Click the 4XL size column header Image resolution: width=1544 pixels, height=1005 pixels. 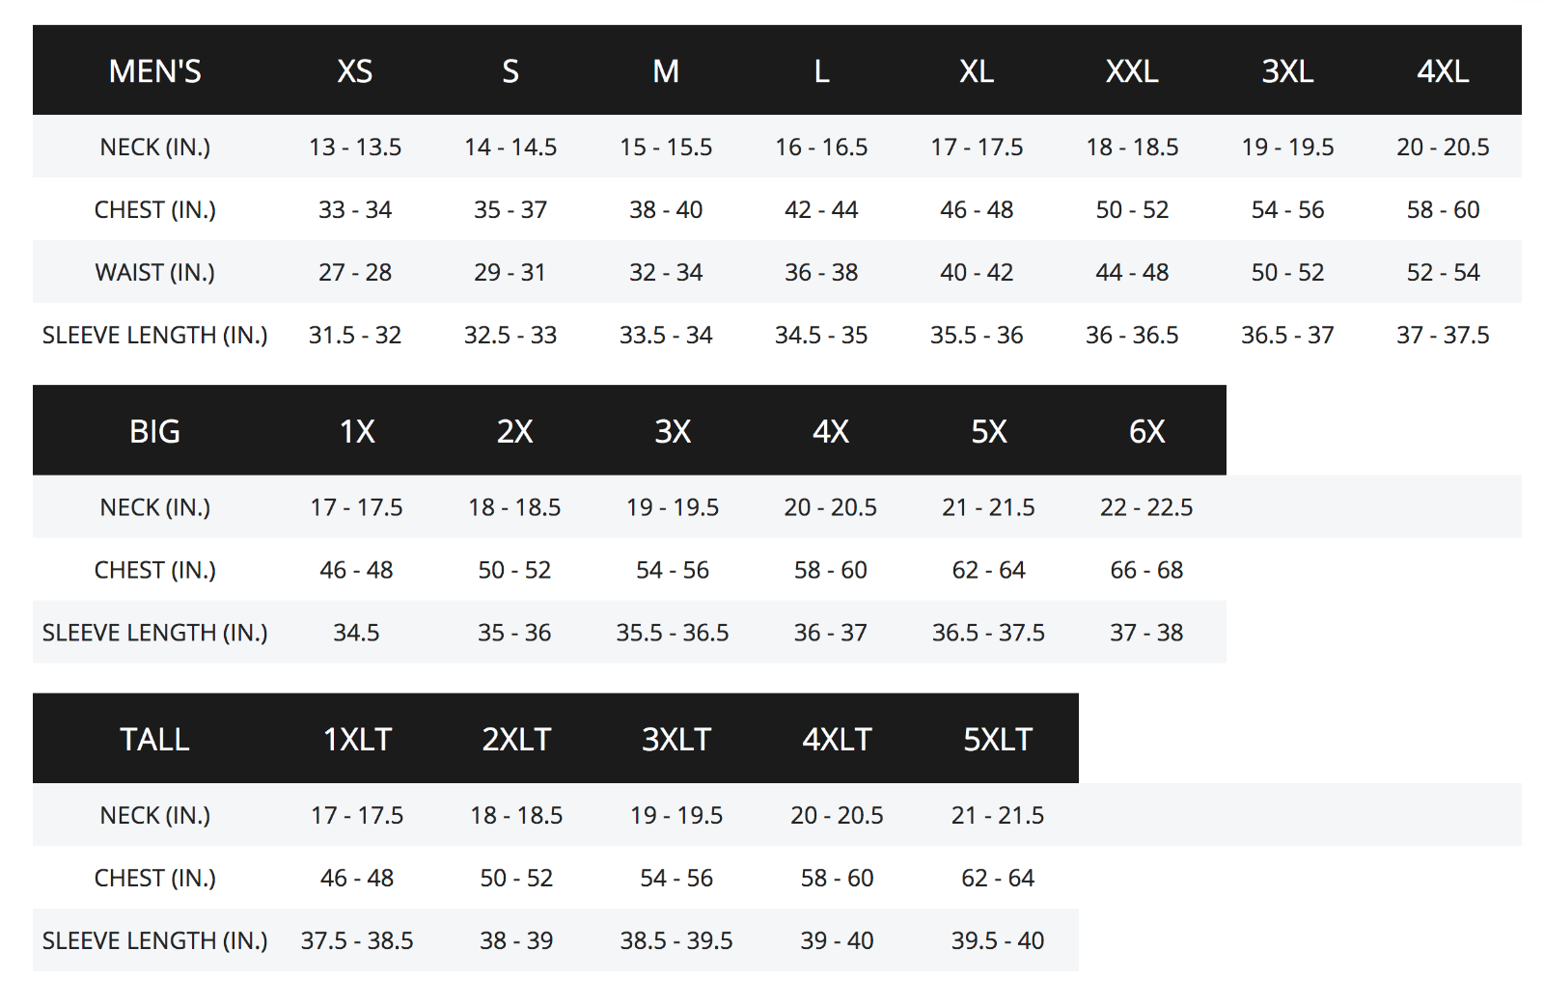1443,71
